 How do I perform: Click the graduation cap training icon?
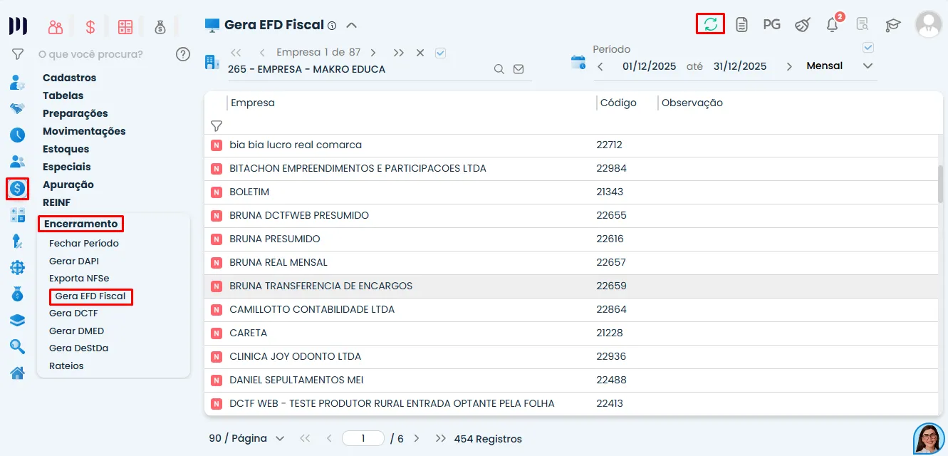[892, 25]
